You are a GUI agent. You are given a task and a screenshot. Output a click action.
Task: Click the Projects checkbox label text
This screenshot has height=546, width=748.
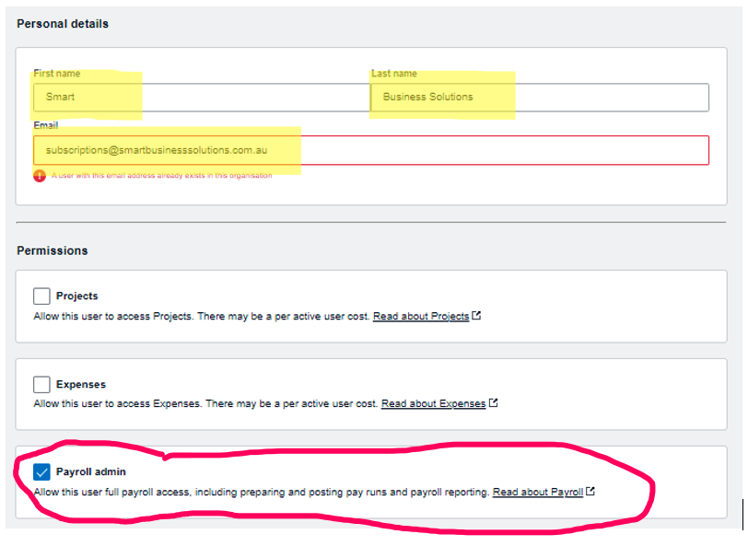(x=77, y=296)
